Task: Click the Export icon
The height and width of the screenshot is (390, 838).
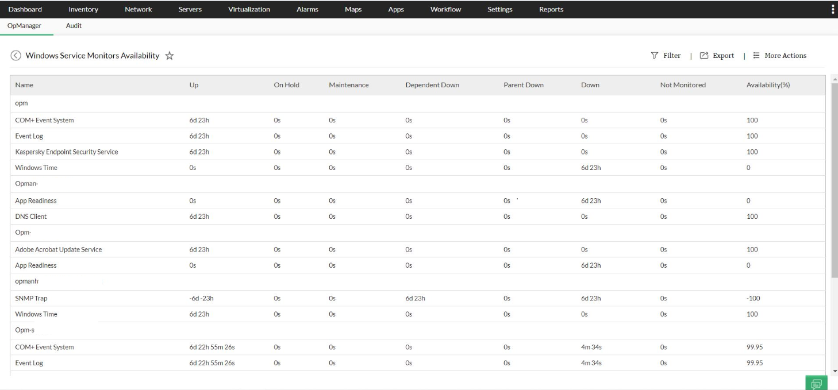Action: (704, 55)
